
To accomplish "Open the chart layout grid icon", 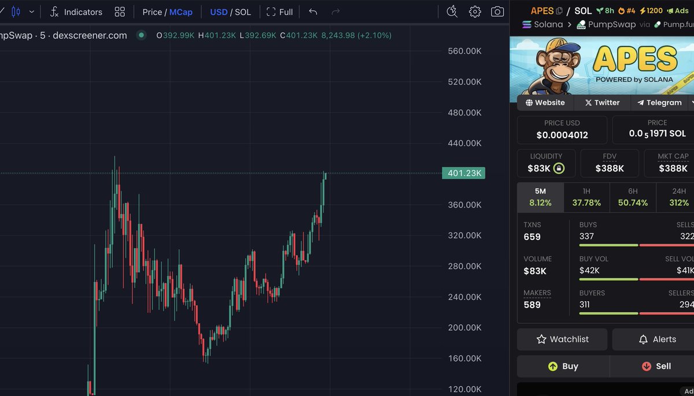I will 120,12.
